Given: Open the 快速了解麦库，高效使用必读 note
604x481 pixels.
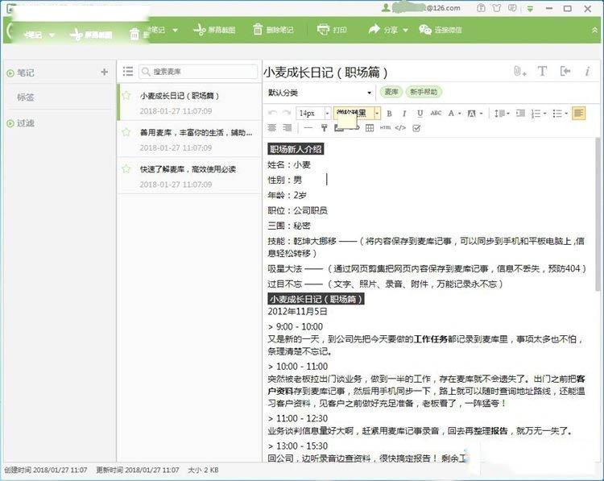Looking at the screenshot, I should coord(190,176).
